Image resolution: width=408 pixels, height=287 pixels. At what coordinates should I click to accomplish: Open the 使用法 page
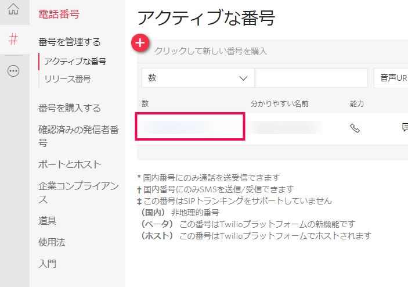[x=52, y=242]
